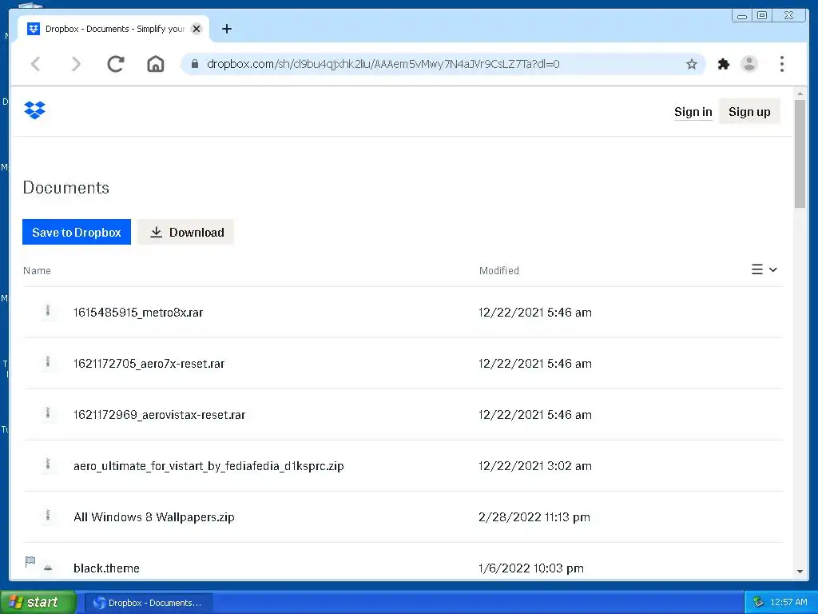The width and height of the screenshot is (818, 614).
Task: Open the three-dot browser menu
Action: click(781, 64)
